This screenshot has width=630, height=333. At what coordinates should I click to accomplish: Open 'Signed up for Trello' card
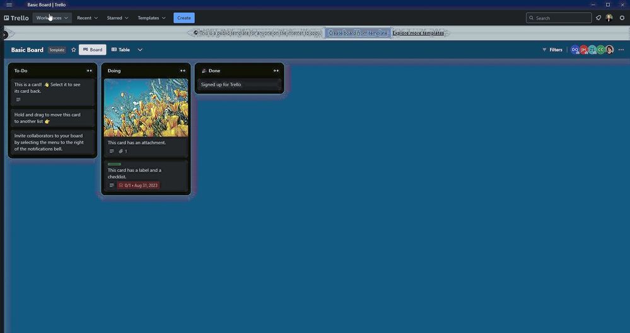239,84
